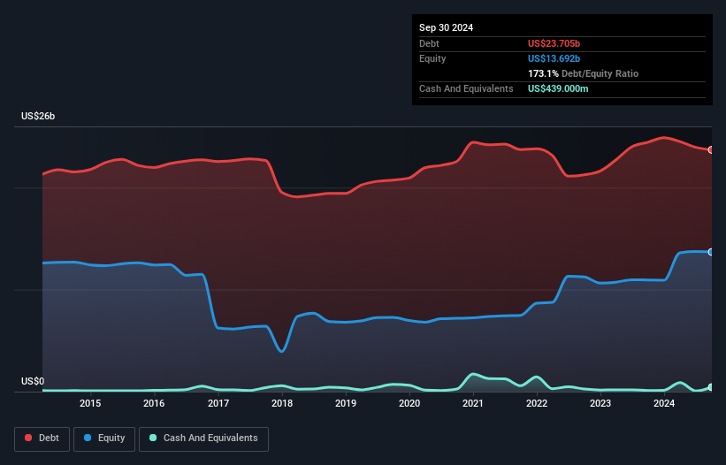Image resolution: width=726 pixels, height=465 pixels.
Task: Select the 2017 x-axis label
Action: click(x=218, y=403)
